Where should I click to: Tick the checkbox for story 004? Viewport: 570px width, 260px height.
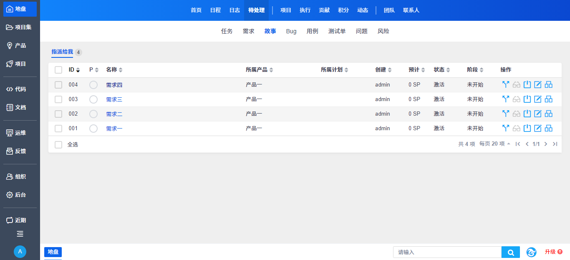[58, 85]
